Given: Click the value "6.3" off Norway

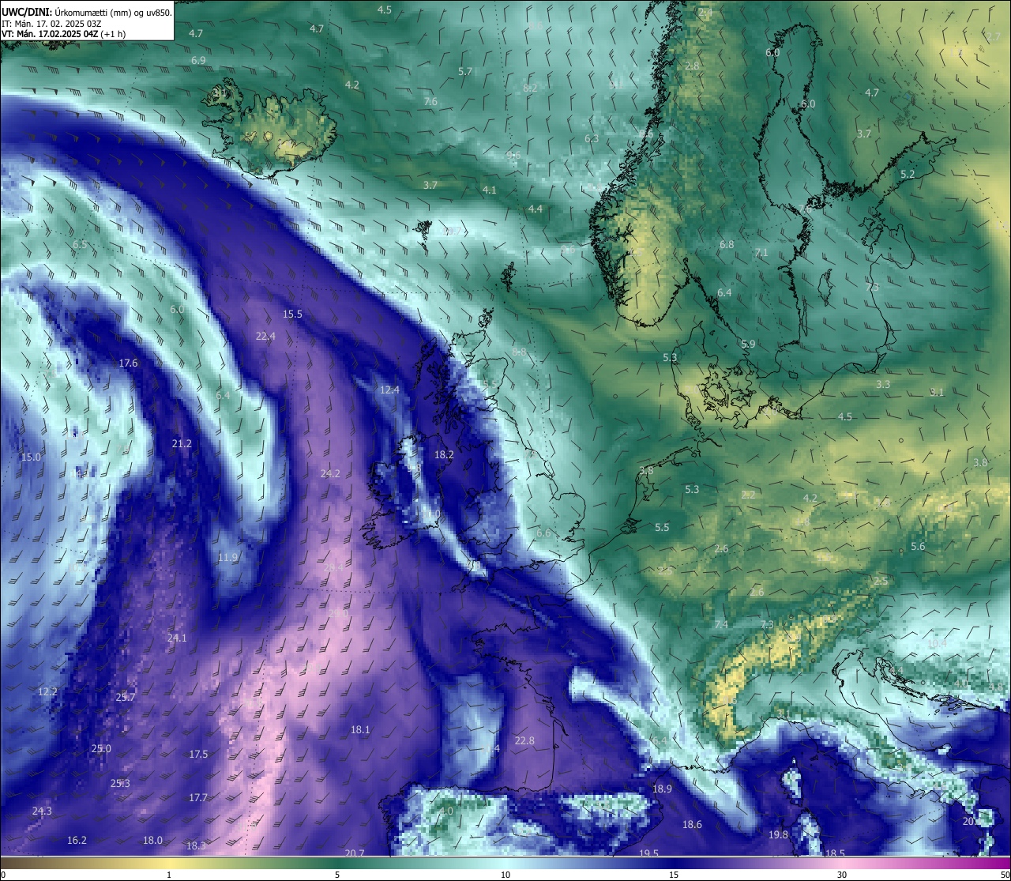Looking at the screenshot, I should pyautogui.click(x=591, y=138).
